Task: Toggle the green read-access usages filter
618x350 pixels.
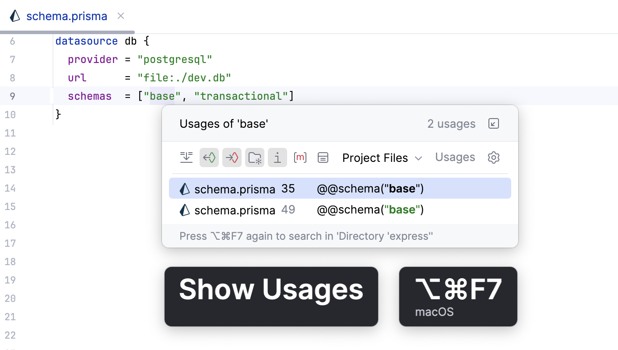Action: (x=209, y=157)
